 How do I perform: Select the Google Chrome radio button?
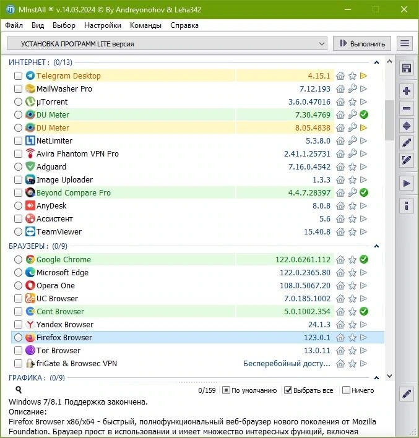18,259
